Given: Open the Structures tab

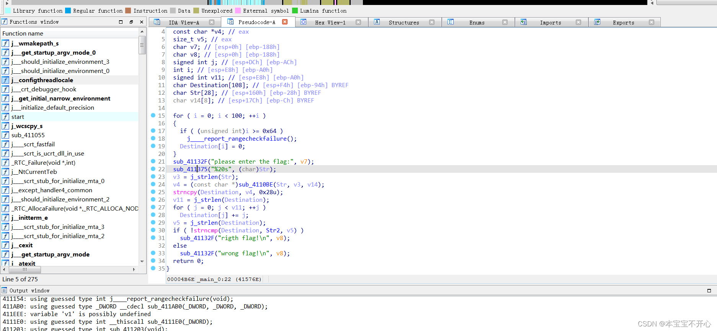Looking at the screenshot, I should [404, 23].
